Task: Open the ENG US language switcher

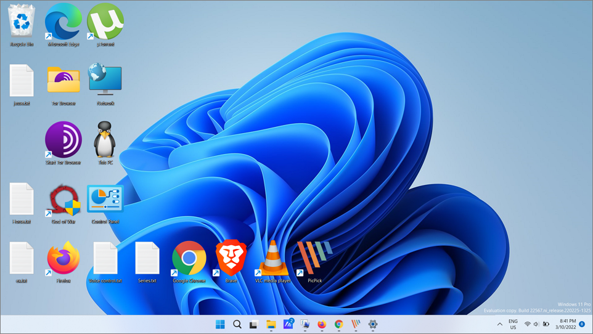Action: tap(513, 324)
